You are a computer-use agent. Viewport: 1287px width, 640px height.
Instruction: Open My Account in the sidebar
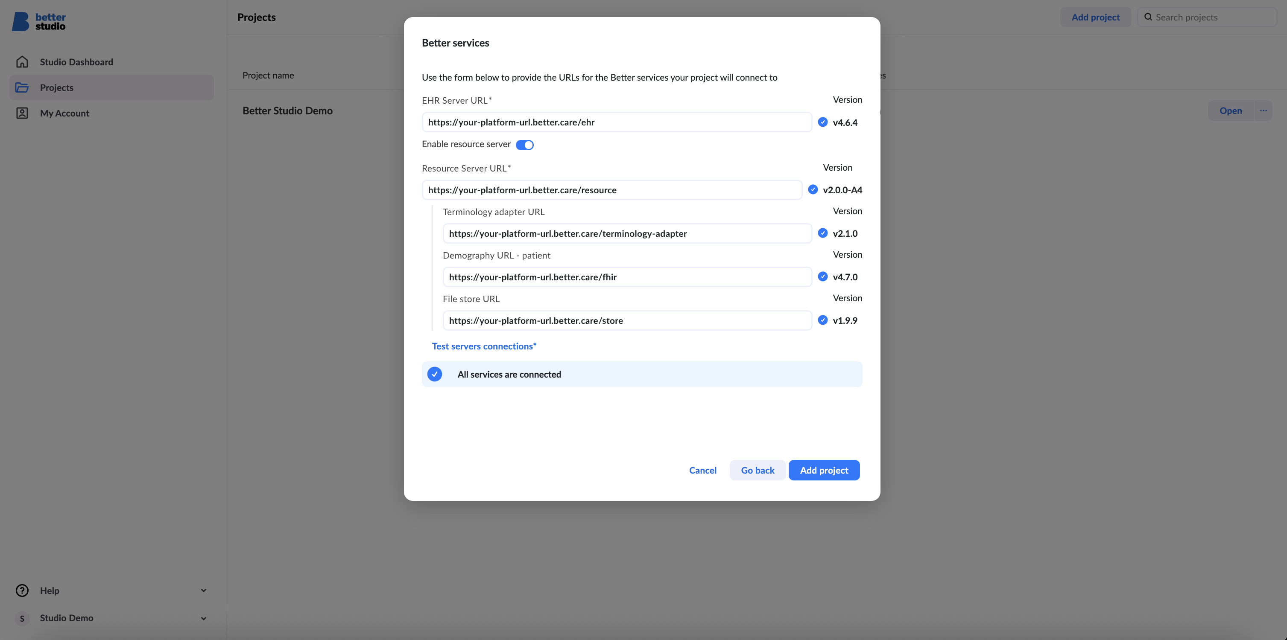pos(111,113)
